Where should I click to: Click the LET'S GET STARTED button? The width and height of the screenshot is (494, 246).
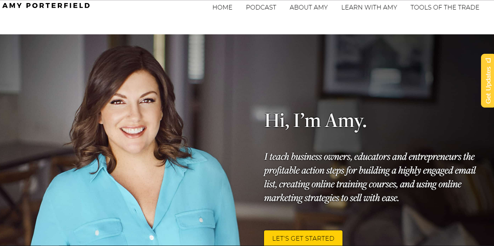pyautogui.click(x=303, y=238)
